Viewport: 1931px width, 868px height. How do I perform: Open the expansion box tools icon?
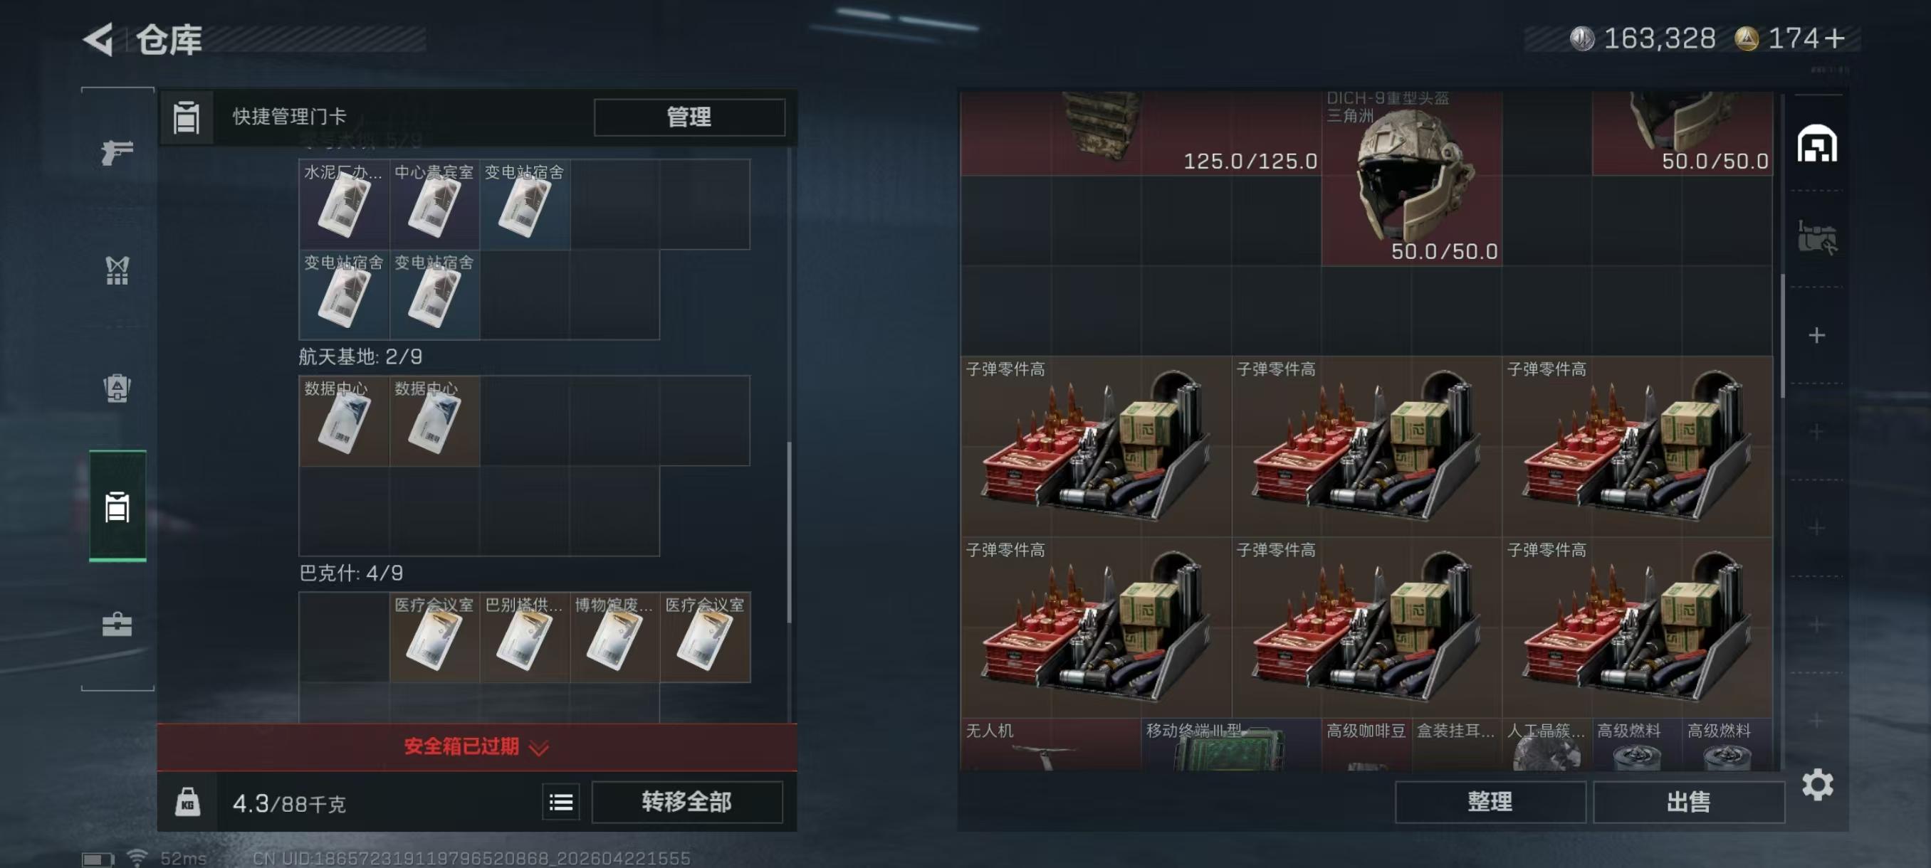coord(1817,238)
